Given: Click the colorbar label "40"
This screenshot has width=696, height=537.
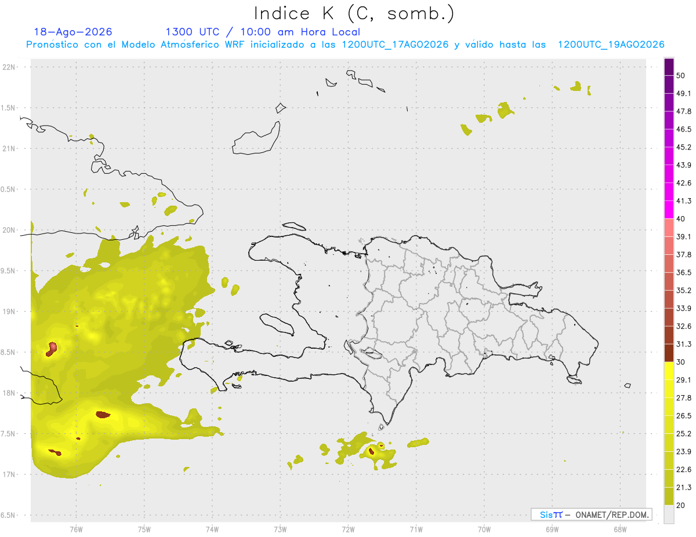Looking at the screenshot, I should (x=681, y=219).
